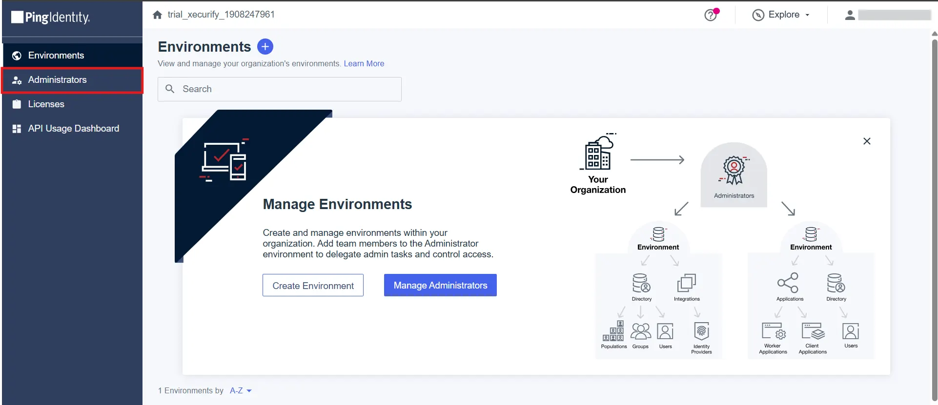This screenshot has height=405, width=938.
Task: Click the trial_xecurify_1908247961 organization name
Action: point(221,15)
